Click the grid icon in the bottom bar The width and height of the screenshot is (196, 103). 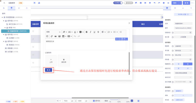coord(138,101)
